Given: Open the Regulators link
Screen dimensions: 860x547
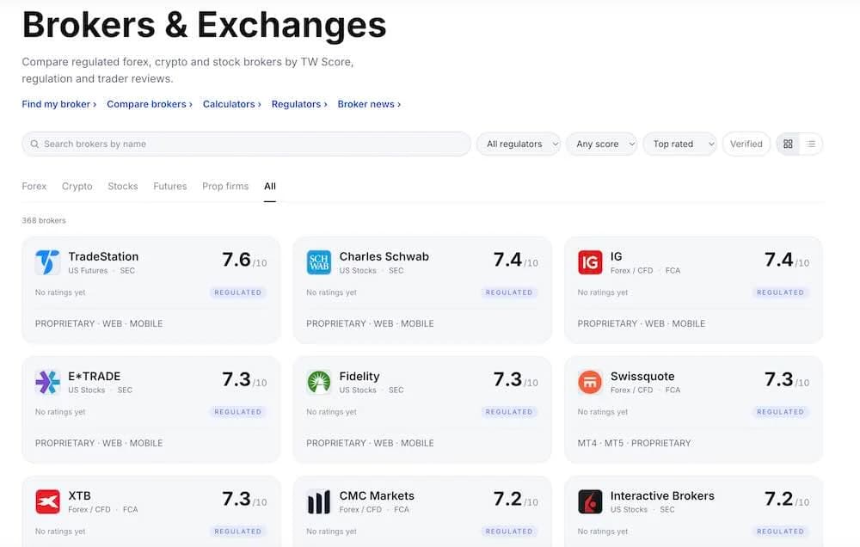Looking at the screenshot, I should [299, 104].
